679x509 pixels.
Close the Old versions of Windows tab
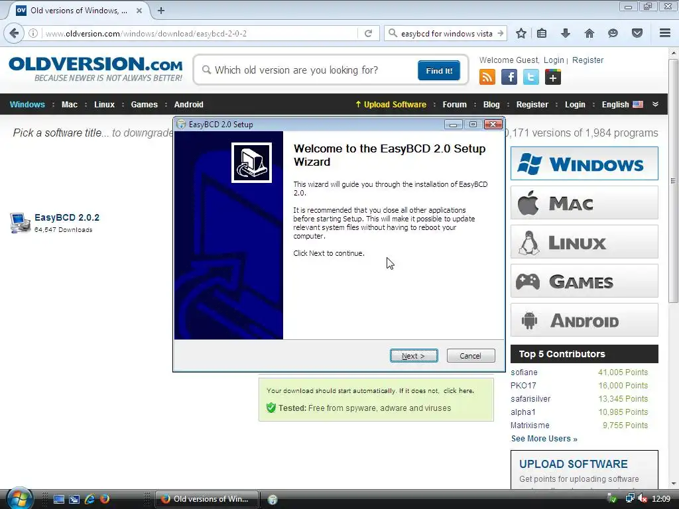point(139,11)
